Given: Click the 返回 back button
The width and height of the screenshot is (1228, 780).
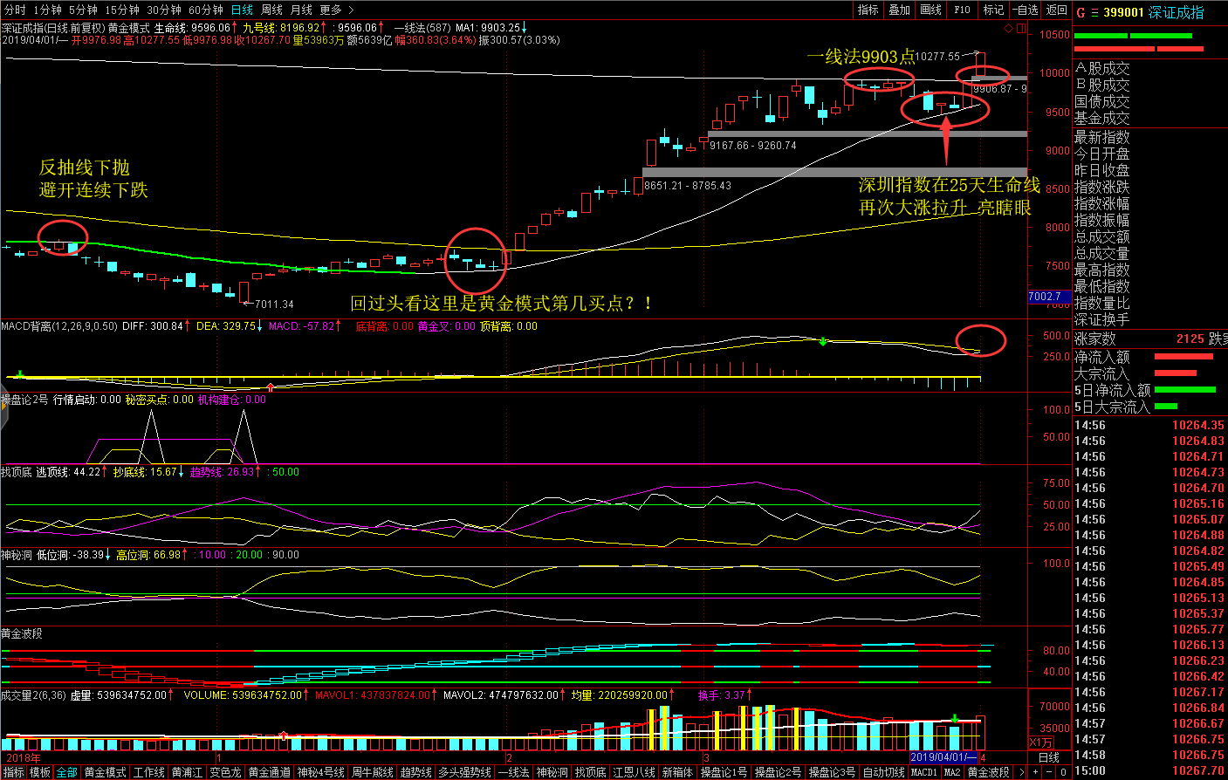Looking at the screenshot, I should coord(1057,10).
